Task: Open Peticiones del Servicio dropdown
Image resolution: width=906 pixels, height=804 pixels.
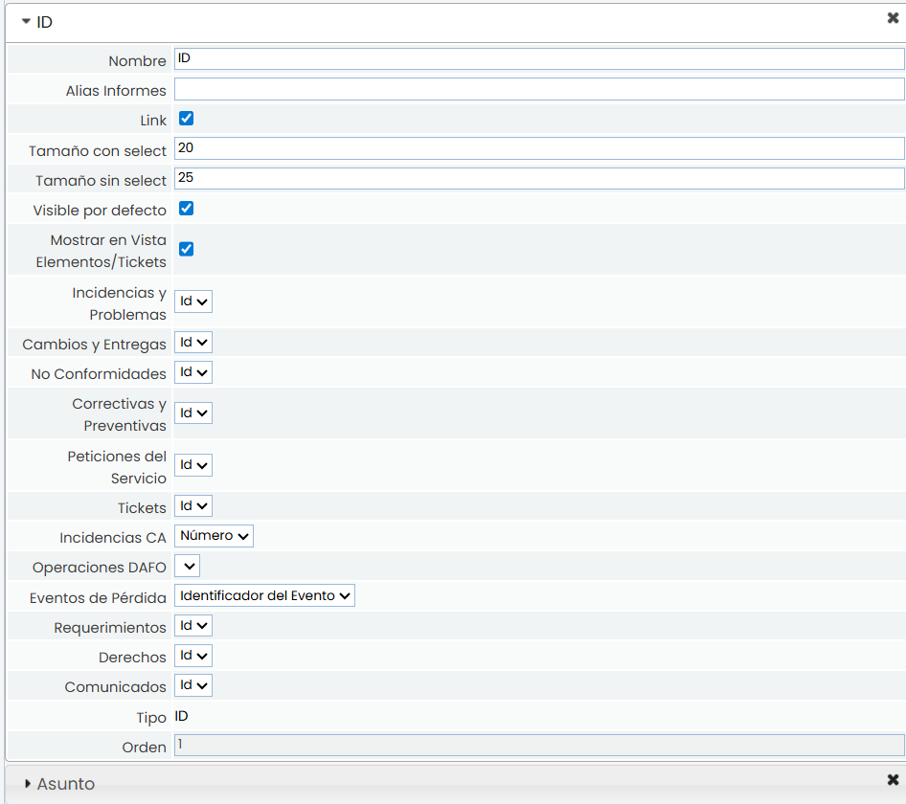Action: (193, 465)
